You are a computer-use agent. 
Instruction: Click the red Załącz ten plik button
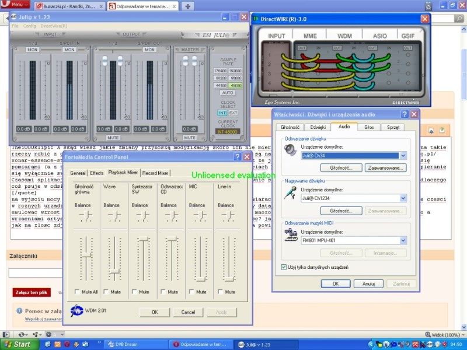coord(32,293)
